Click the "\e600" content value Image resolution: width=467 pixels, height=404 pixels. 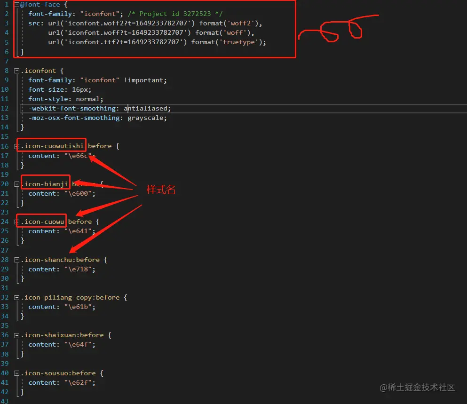[x=78, y=194]
